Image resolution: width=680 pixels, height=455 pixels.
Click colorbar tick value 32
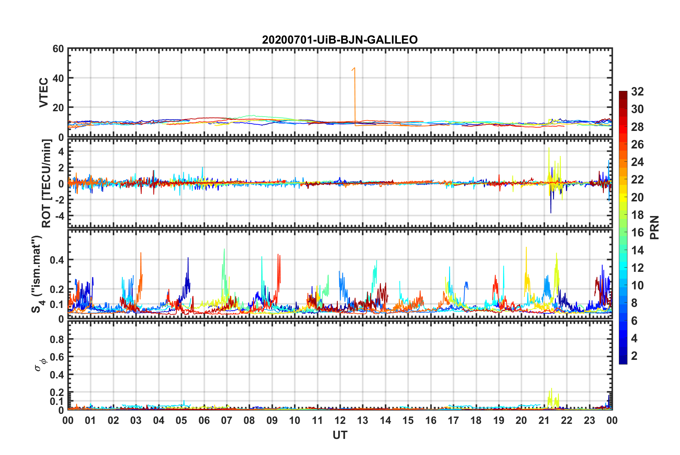[637, 92]
